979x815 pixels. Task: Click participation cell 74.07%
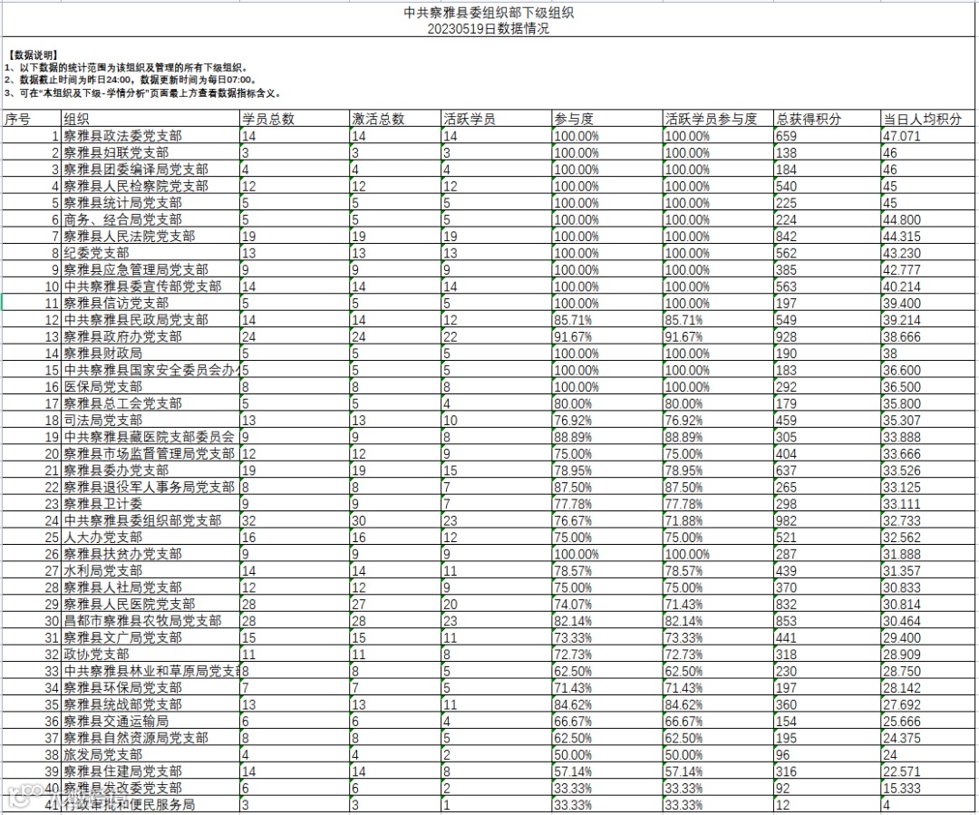click(x=607, y=604)
